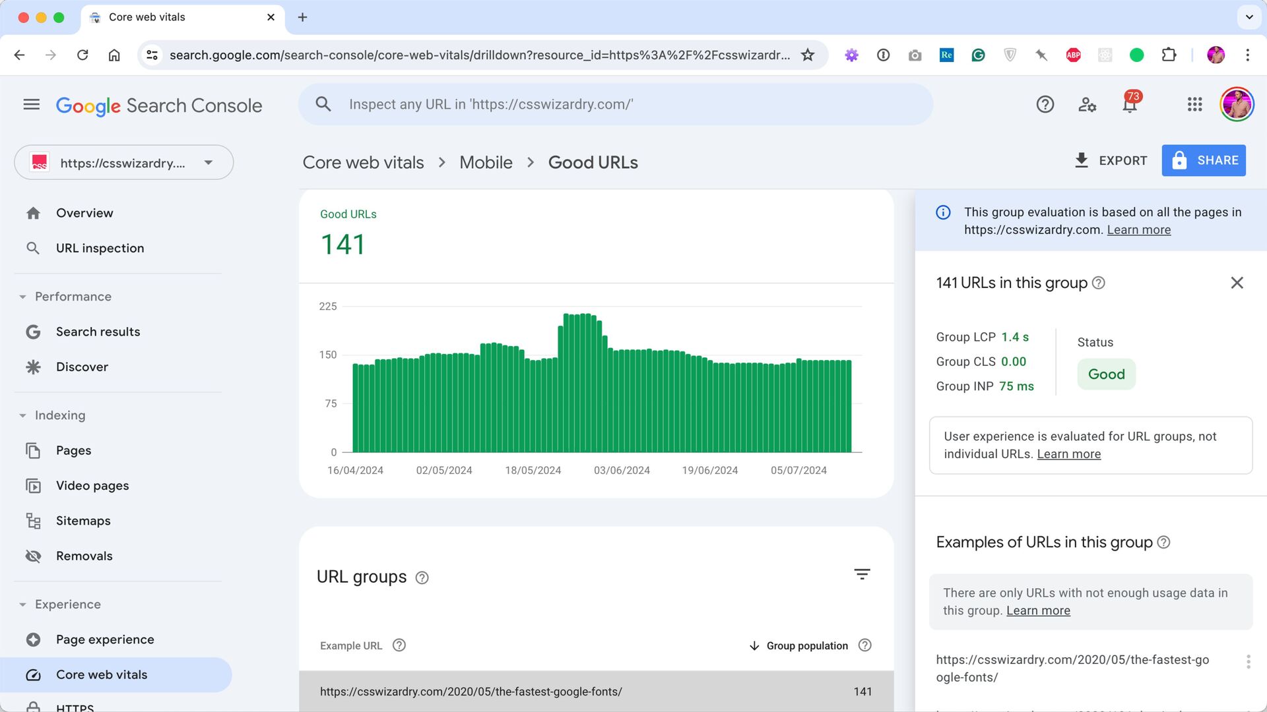
Task: Close the URL group details panel
Action: [1237, 283]
